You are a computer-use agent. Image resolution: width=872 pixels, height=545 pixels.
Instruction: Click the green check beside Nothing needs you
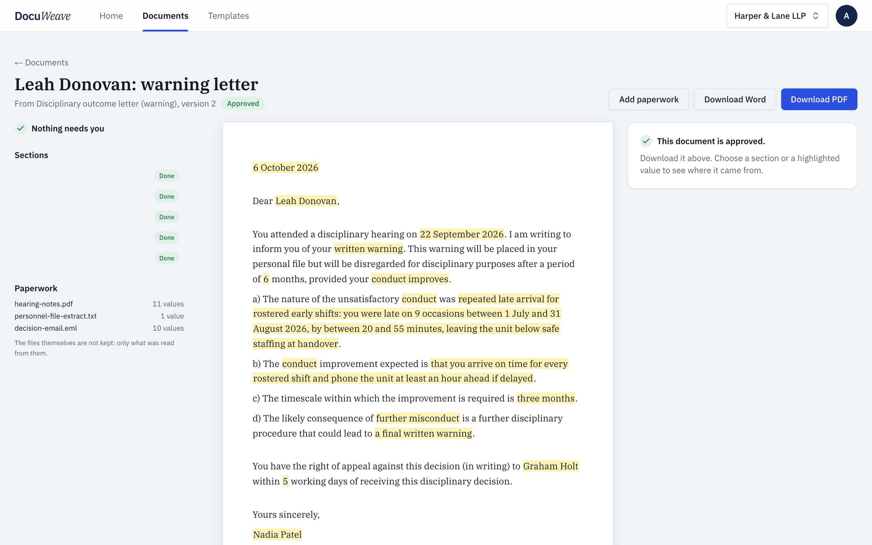[21, 128]
